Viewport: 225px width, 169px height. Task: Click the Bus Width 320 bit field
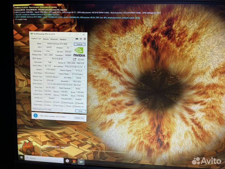pyautogui.click(x=78, y=78)
